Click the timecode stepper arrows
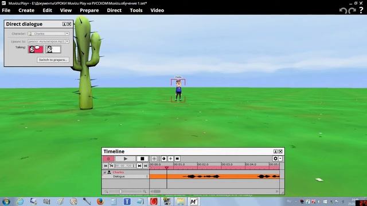Screen dimensions: 367x206 tap(134, 166)
